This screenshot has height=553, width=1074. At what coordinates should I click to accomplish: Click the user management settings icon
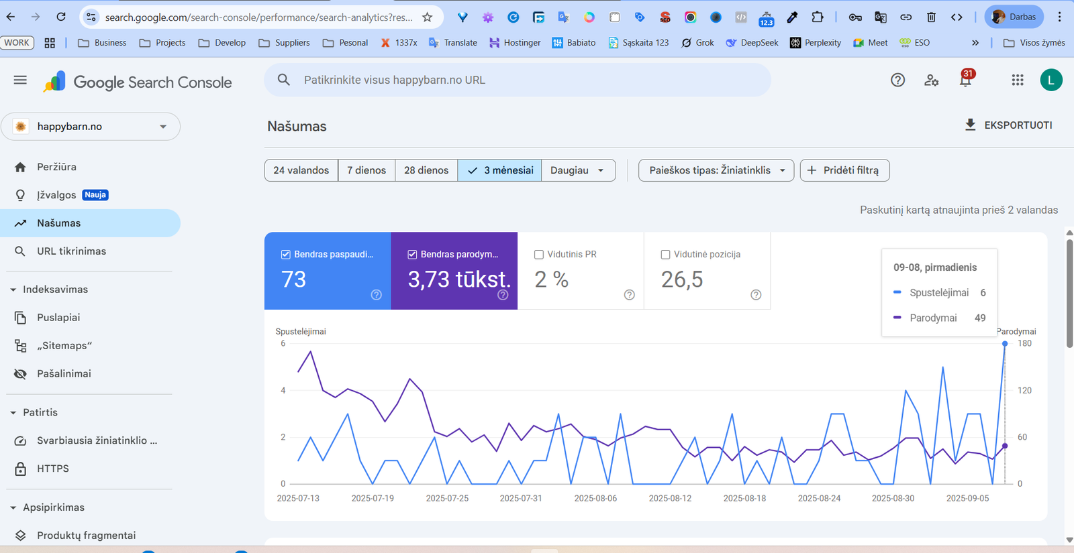[x=931, y=80]
